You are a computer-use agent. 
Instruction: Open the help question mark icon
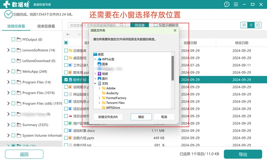pyautogui.click(x=227, y=5)
